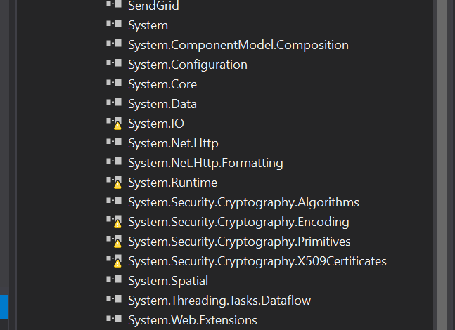Select System.Security.Cryptography.X509Certificates reference

pyautogui.click(x=257, y=261)
